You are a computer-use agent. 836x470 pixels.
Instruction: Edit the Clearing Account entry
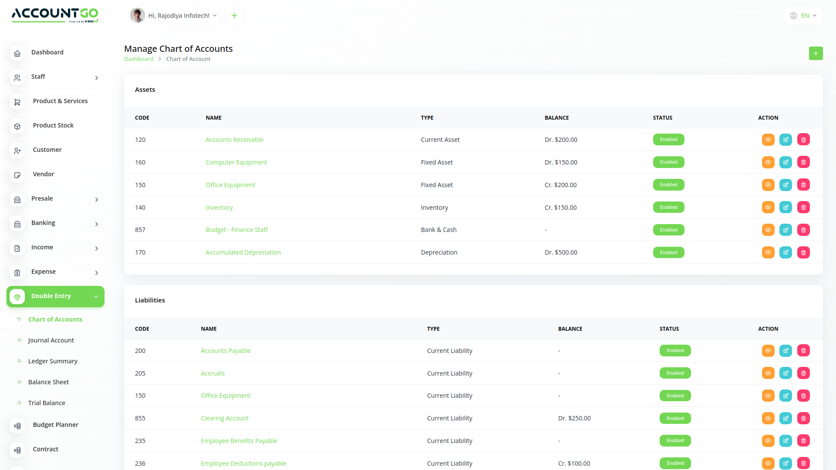(x=785, y=418)
